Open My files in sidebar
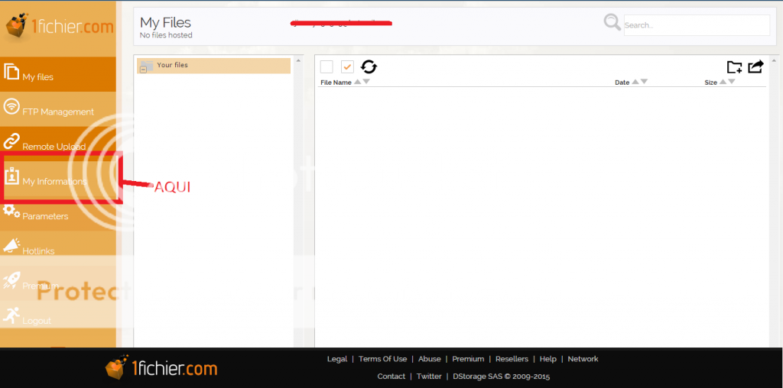The width and height of the screenshot is (783, 388). [x=38, y=77]
